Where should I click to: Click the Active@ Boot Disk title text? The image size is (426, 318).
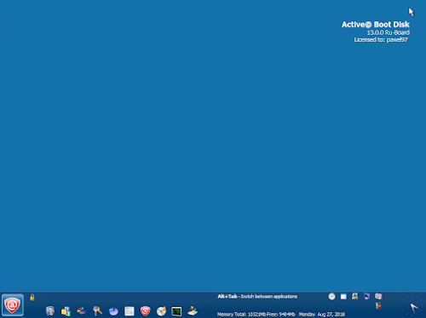click(376, 25)
